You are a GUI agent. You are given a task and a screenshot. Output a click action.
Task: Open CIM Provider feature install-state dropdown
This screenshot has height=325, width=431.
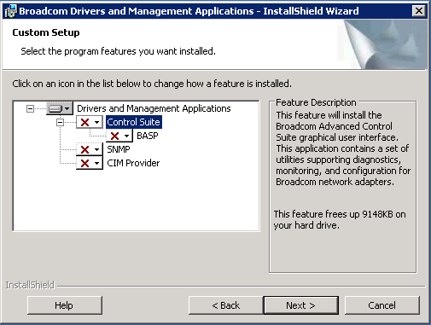click(x=90, y=163)
